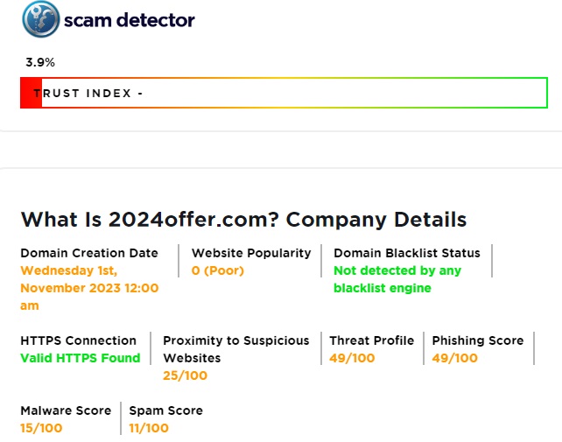Select the 2024offer.com Company Details heading
This screenshot has height=442, width=562.
243,219
